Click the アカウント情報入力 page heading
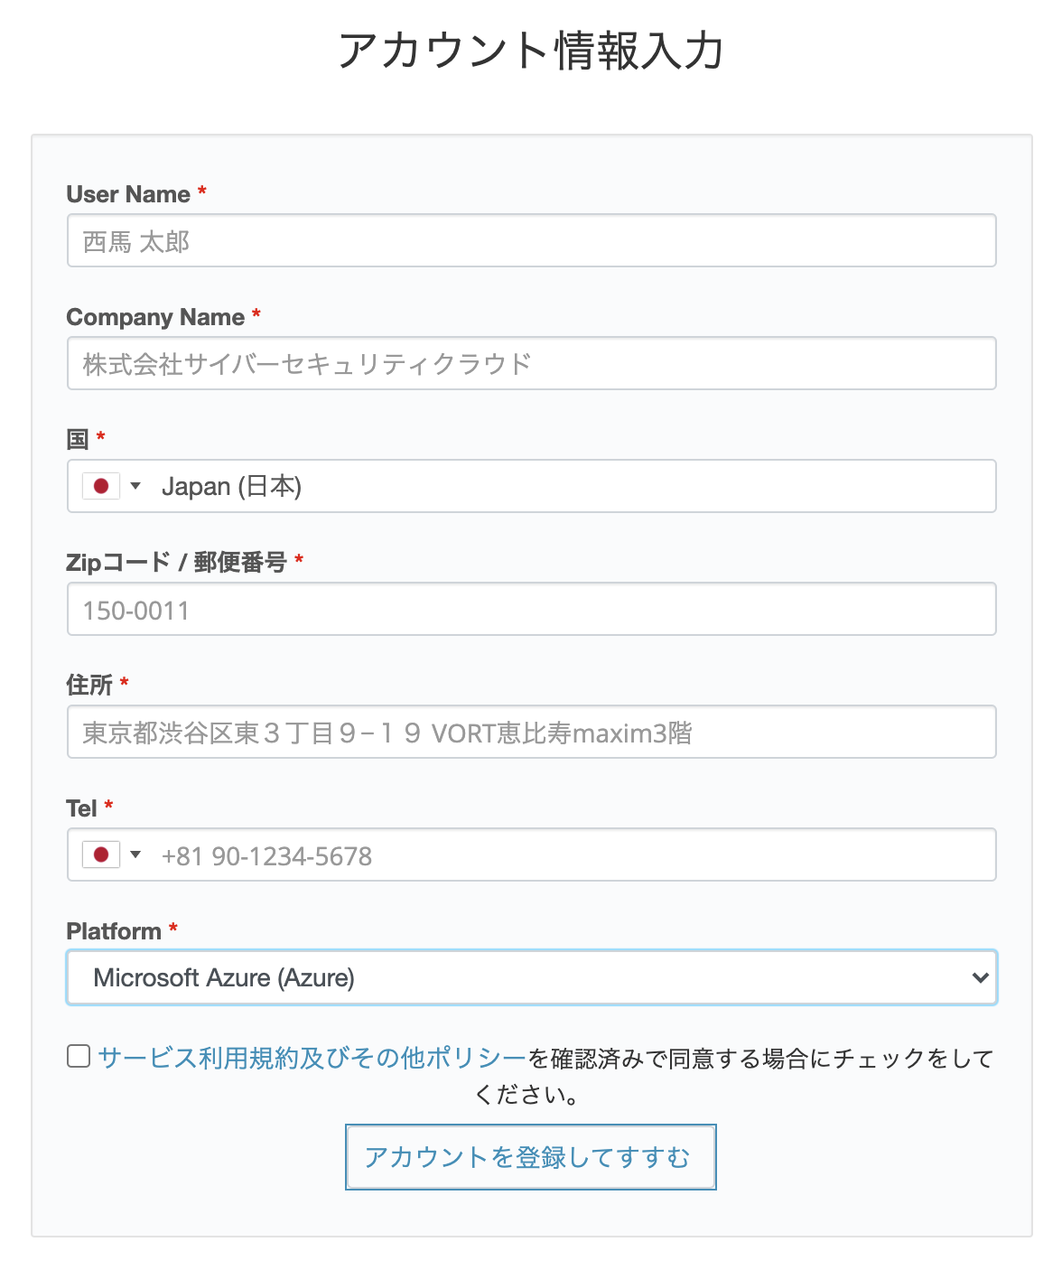The width and height of the screenshot is (1062, 1270). 531,51
